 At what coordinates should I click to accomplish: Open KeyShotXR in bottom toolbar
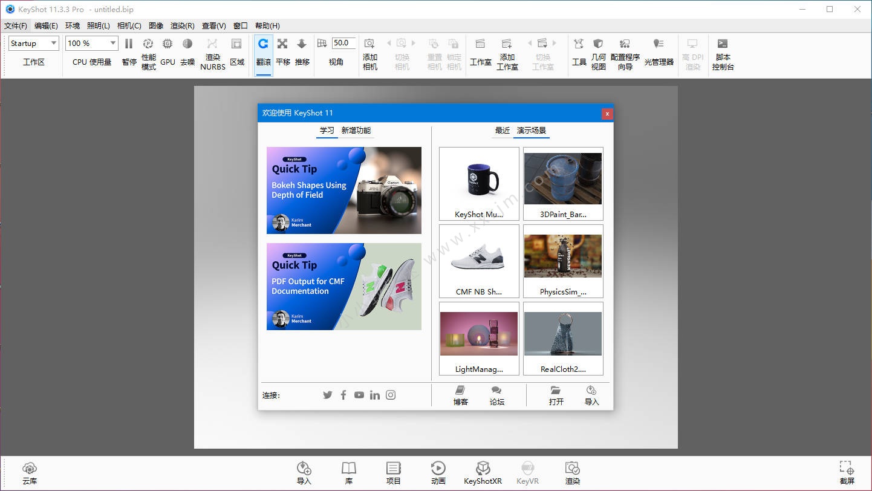tap(483, 473)
